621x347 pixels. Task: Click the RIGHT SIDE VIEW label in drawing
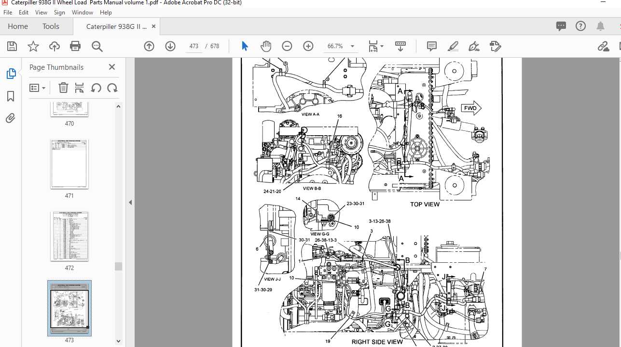pyautogui.click(x=377, y=342)
